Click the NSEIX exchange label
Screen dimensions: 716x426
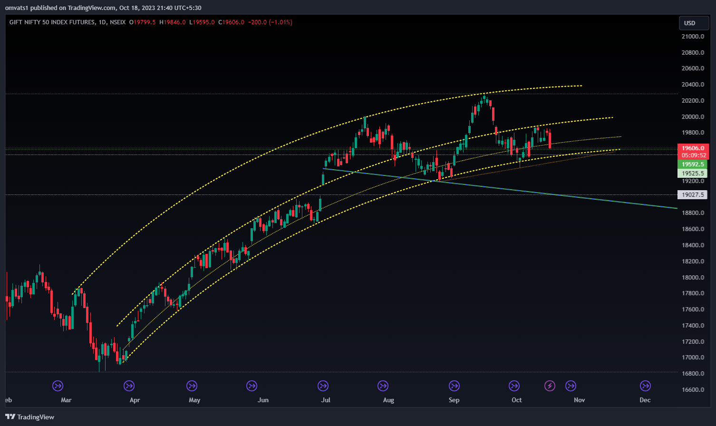(117, 22)
